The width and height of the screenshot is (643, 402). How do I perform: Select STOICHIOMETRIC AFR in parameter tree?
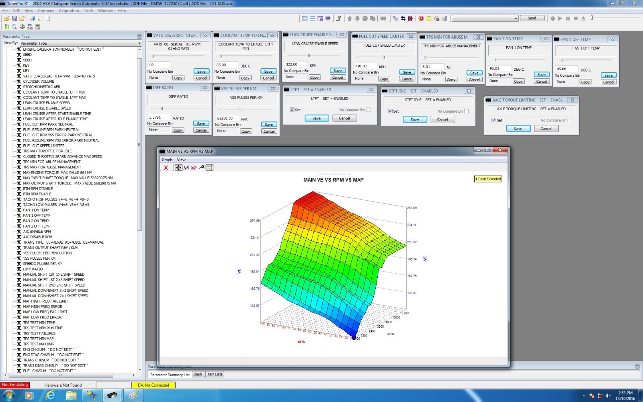click(x=41, y=87)
